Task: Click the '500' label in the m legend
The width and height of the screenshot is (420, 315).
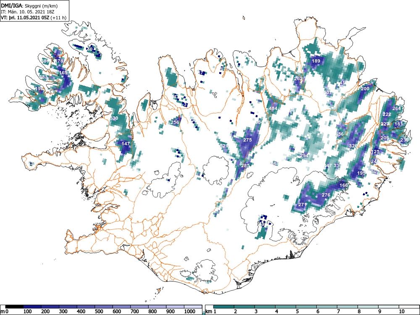Action: pos(99,312)
